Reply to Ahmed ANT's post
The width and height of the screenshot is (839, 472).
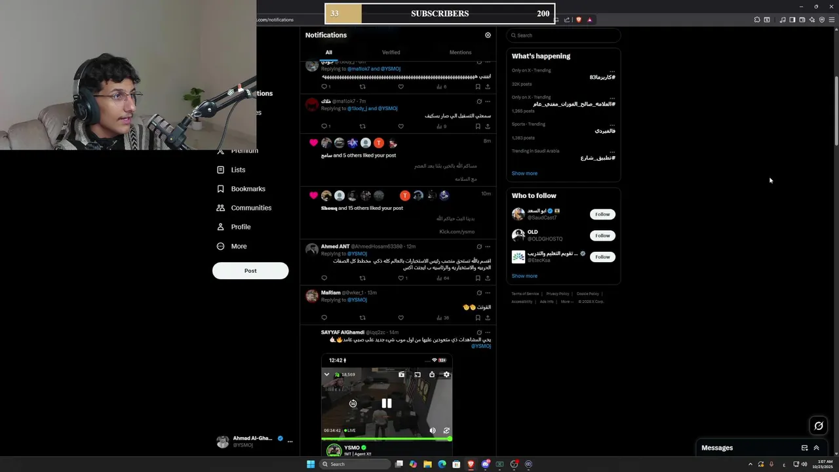(324, 278)
